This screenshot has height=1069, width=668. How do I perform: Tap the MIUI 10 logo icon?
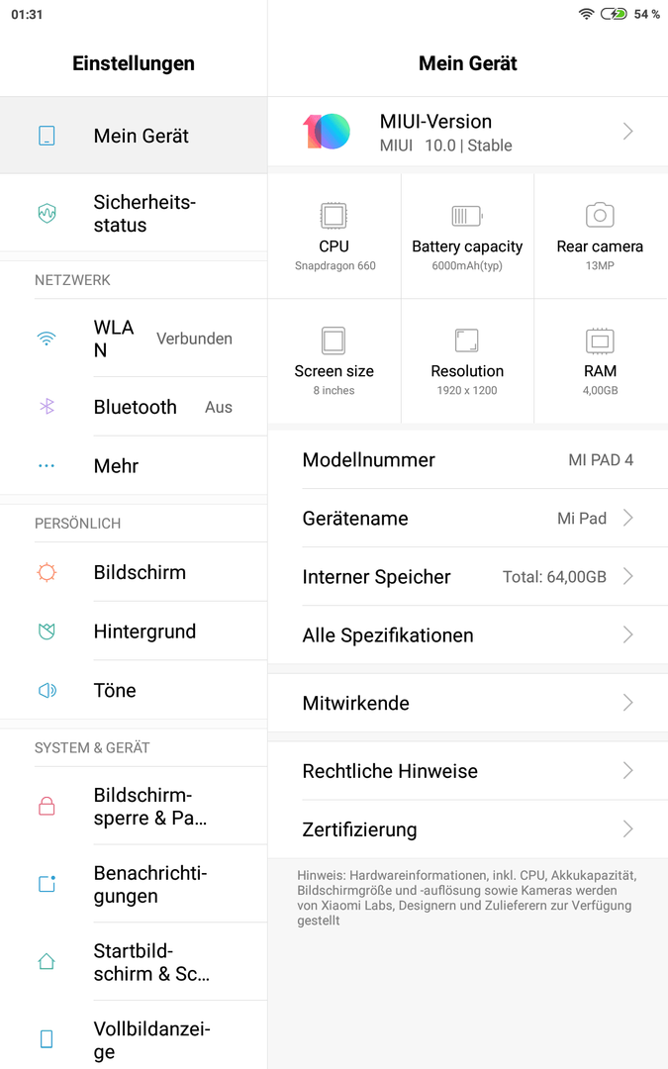327,131
